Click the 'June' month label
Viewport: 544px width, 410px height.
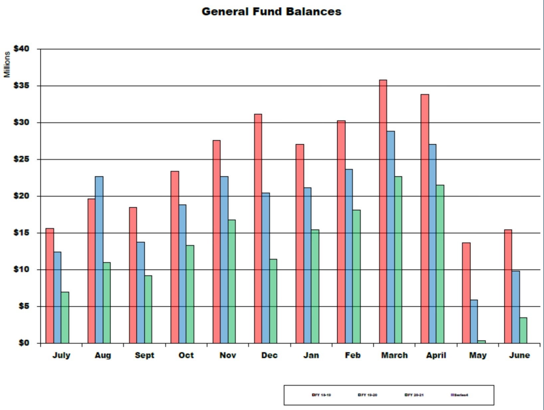point(519,355)
